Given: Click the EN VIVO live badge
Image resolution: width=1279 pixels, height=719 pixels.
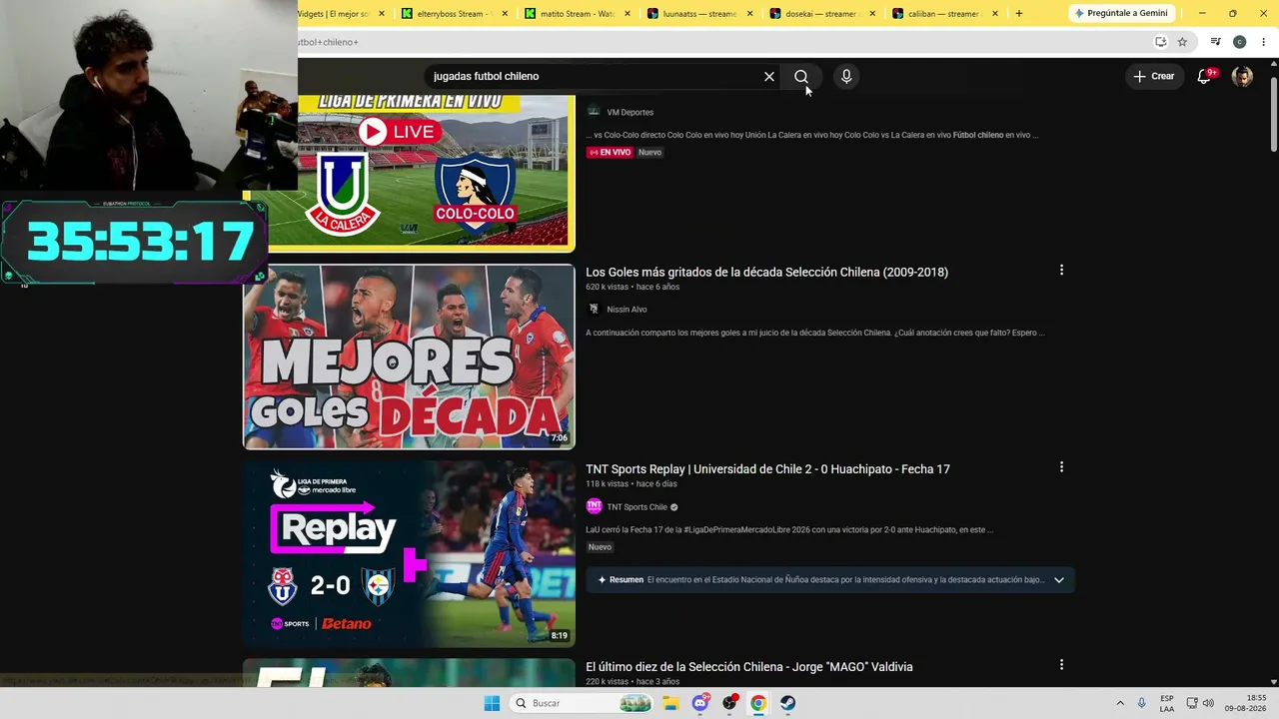Looking at the screenshot, I should pos(610,153).
